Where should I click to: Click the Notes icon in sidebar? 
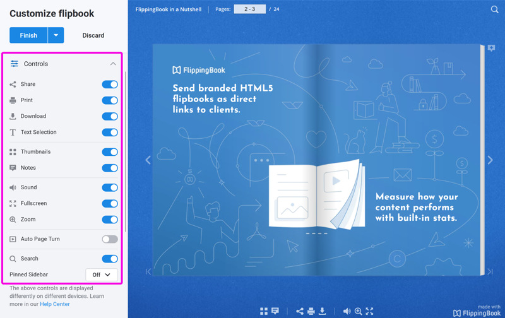pos(13,168)
